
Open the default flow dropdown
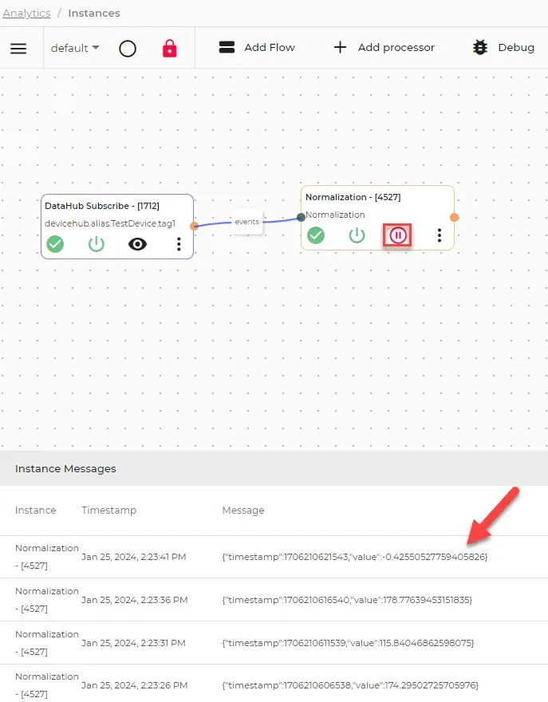[x=75, y=48]
